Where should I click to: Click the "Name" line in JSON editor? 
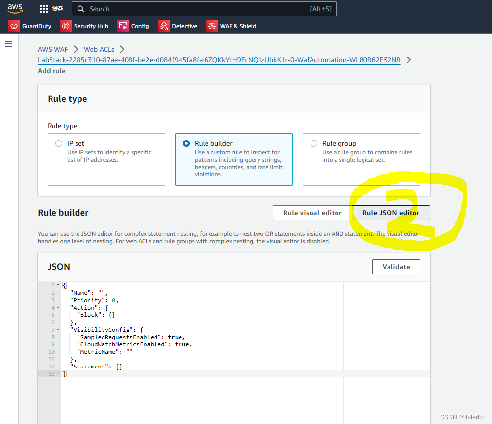pyautogui.click(x=89, y=293)
